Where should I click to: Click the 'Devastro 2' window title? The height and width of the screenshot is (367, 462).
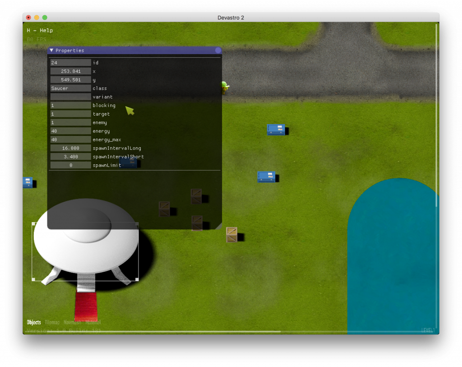pyautogui.click(x=231, y=18)
